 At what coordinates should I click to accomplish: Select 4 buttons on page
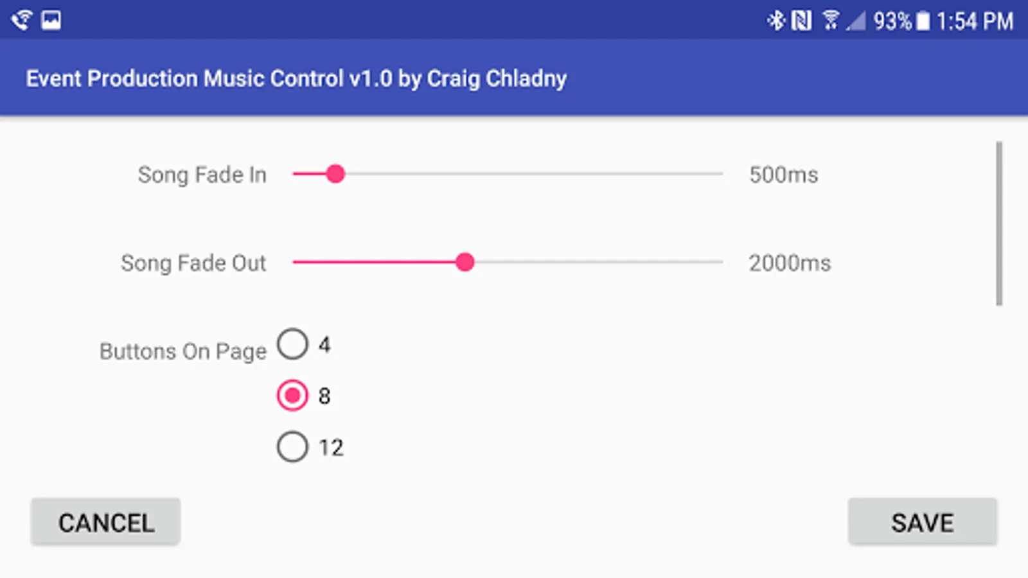click(293, 344)
